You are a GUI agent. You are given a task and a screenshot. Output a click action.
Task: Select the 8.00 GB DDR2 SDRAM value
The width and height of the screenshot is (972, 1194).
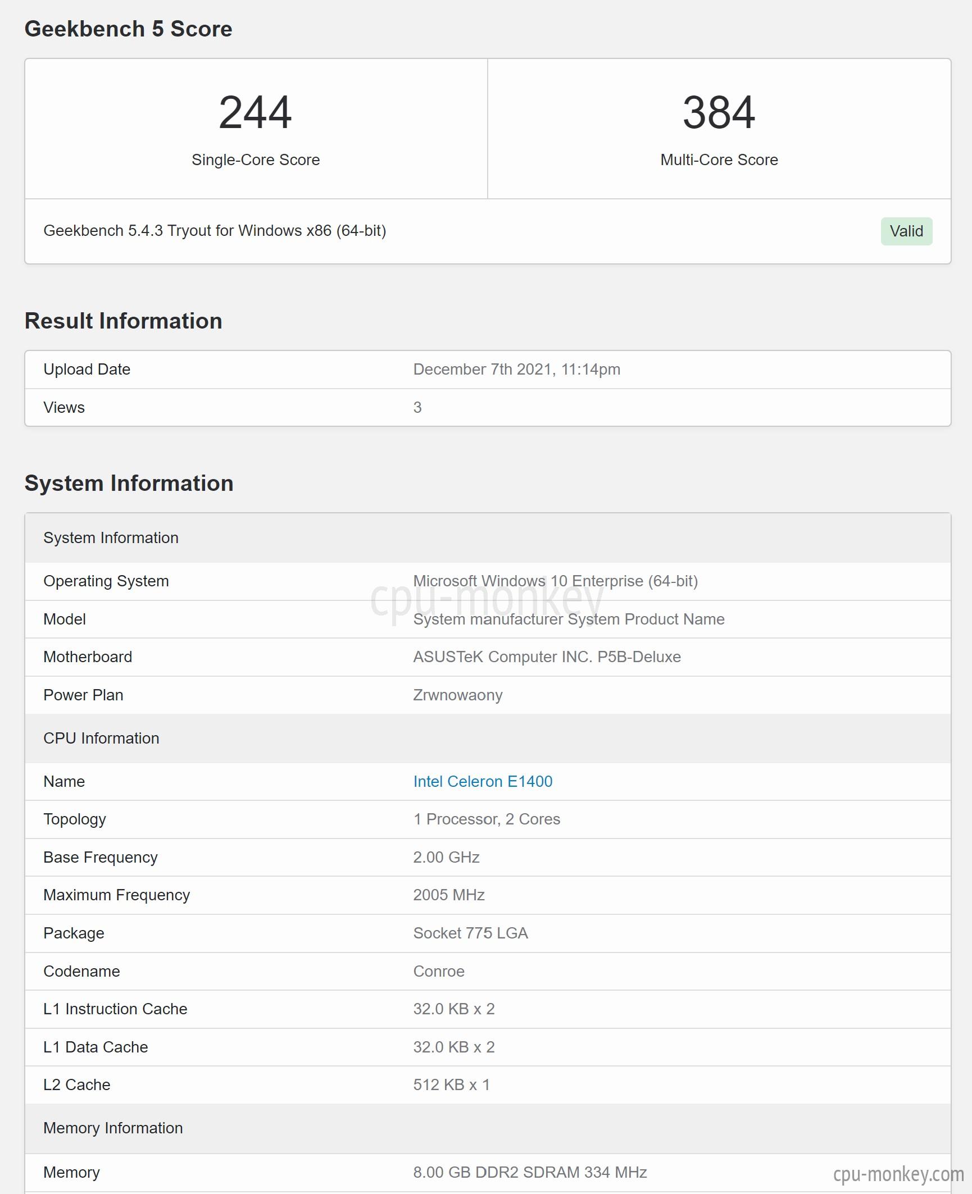pyautogui.click(x=530, y=1172)
